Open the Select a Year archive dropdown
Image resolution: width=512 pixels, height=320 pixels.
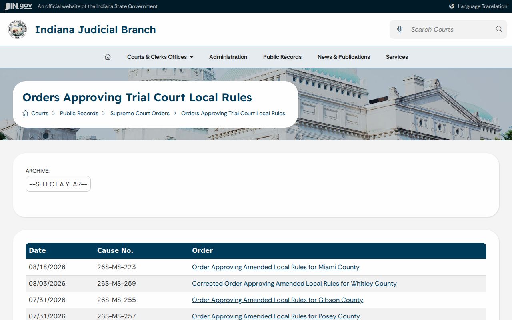(58, 184)
